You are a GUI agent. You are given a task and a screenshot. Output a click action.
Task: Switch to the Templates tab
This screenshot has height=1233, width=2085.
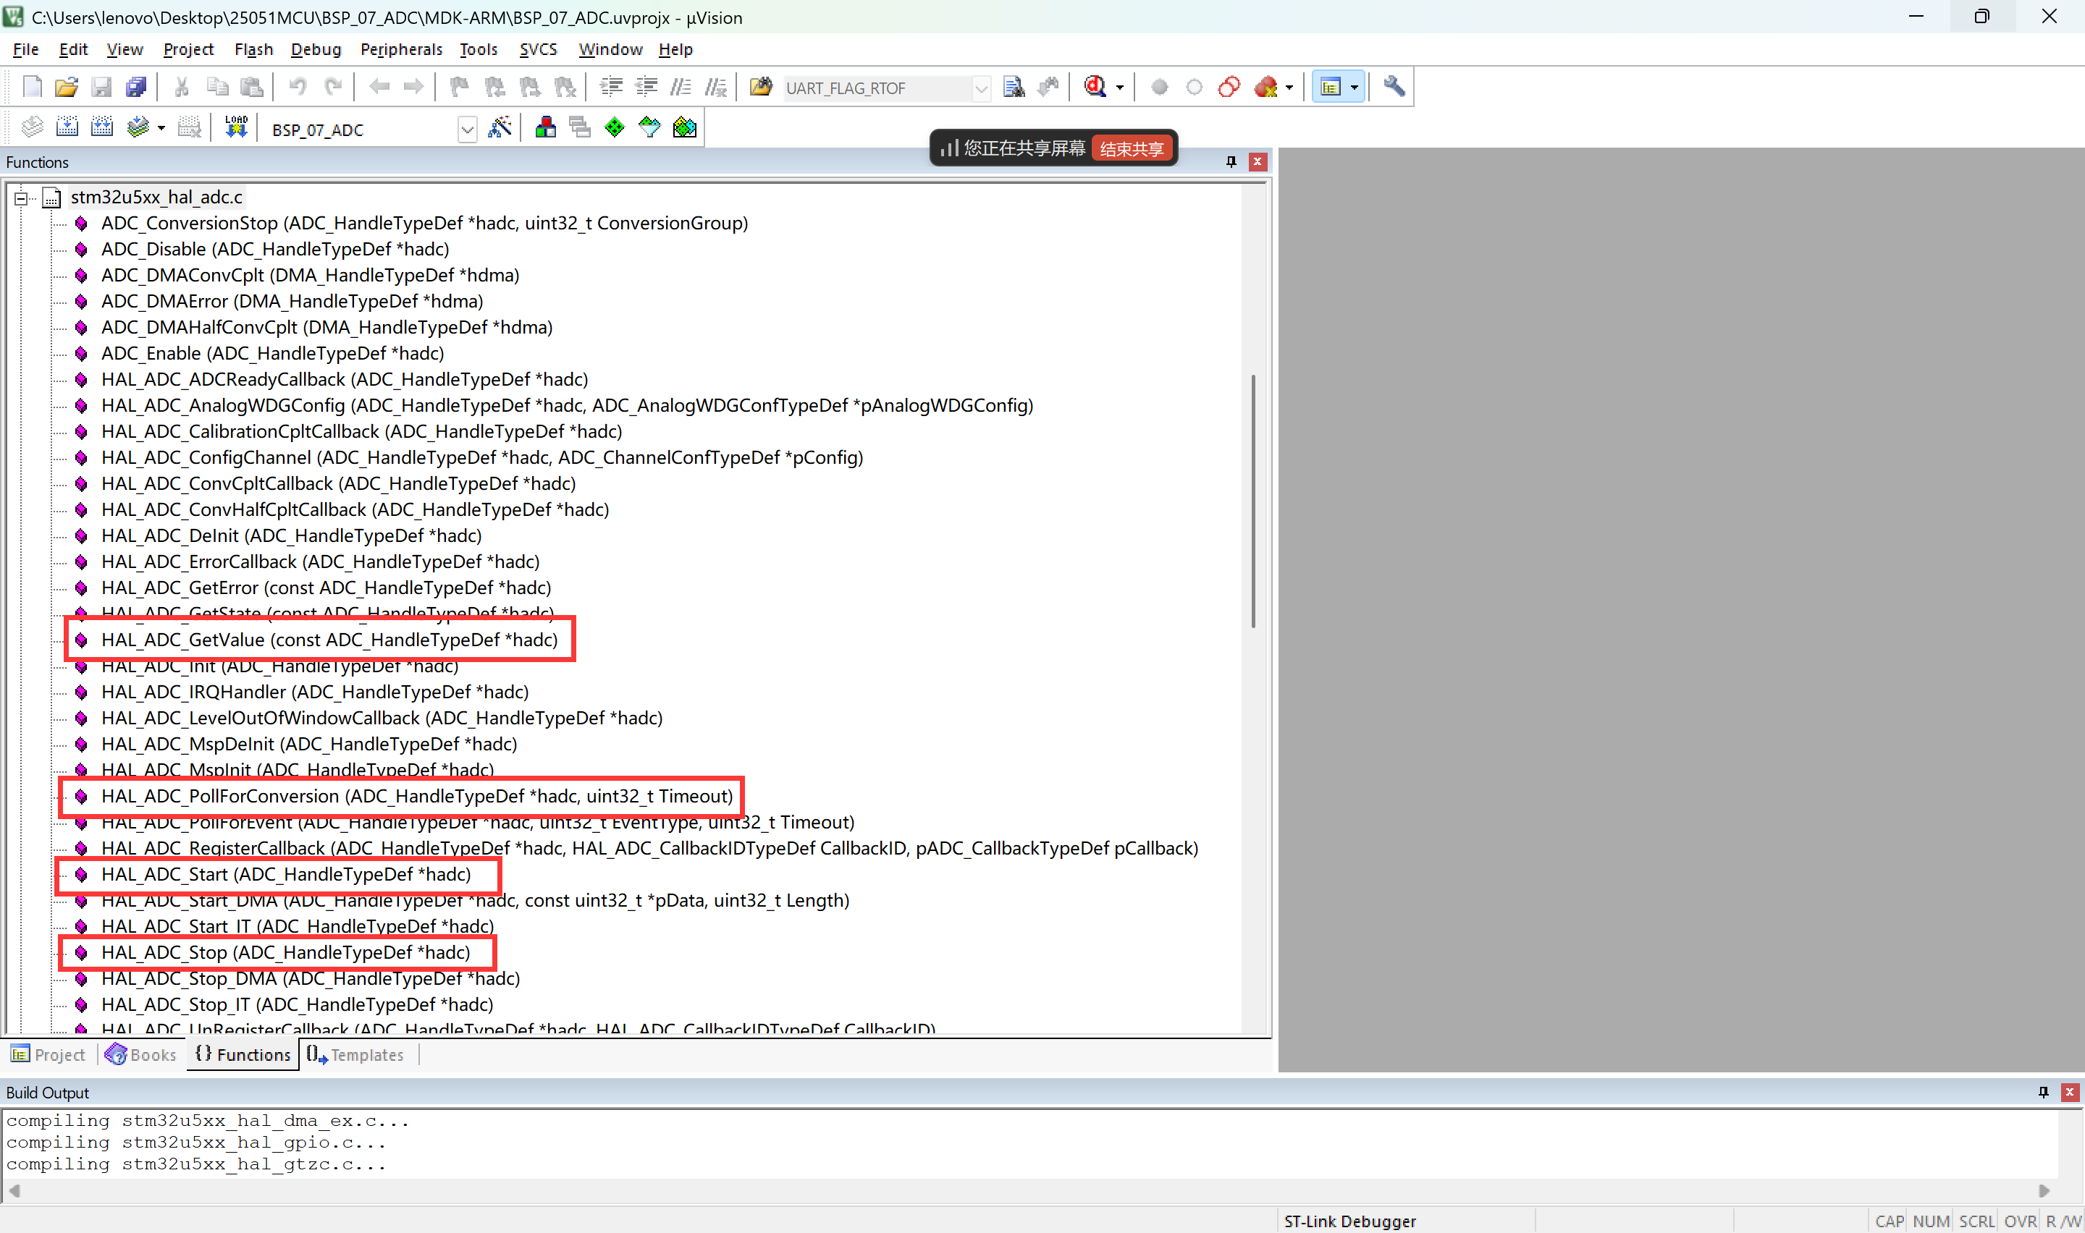tap(355, 1054)
